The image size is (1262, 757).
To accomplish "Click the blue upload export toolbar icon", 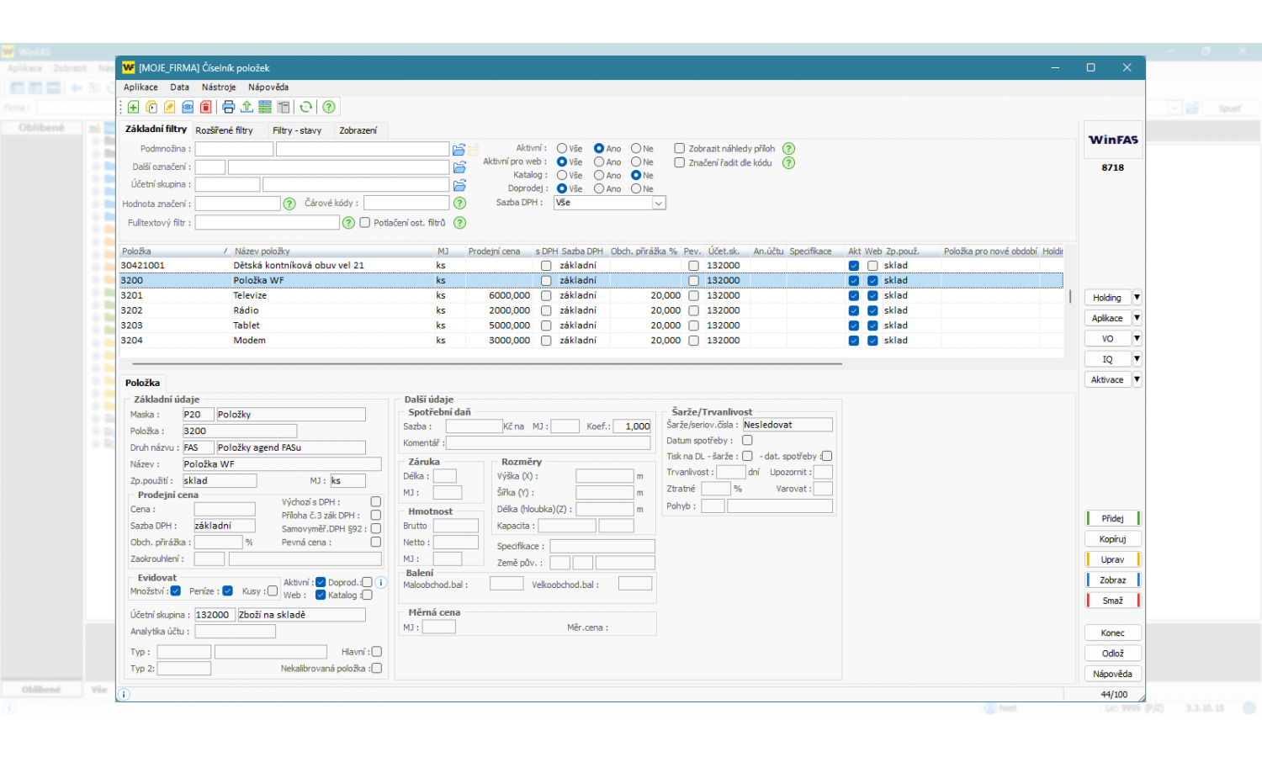I will pyautogui.click(x=247, y=107).
